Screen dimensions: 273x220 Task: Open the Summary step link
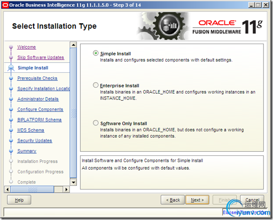tap(27, 151)
